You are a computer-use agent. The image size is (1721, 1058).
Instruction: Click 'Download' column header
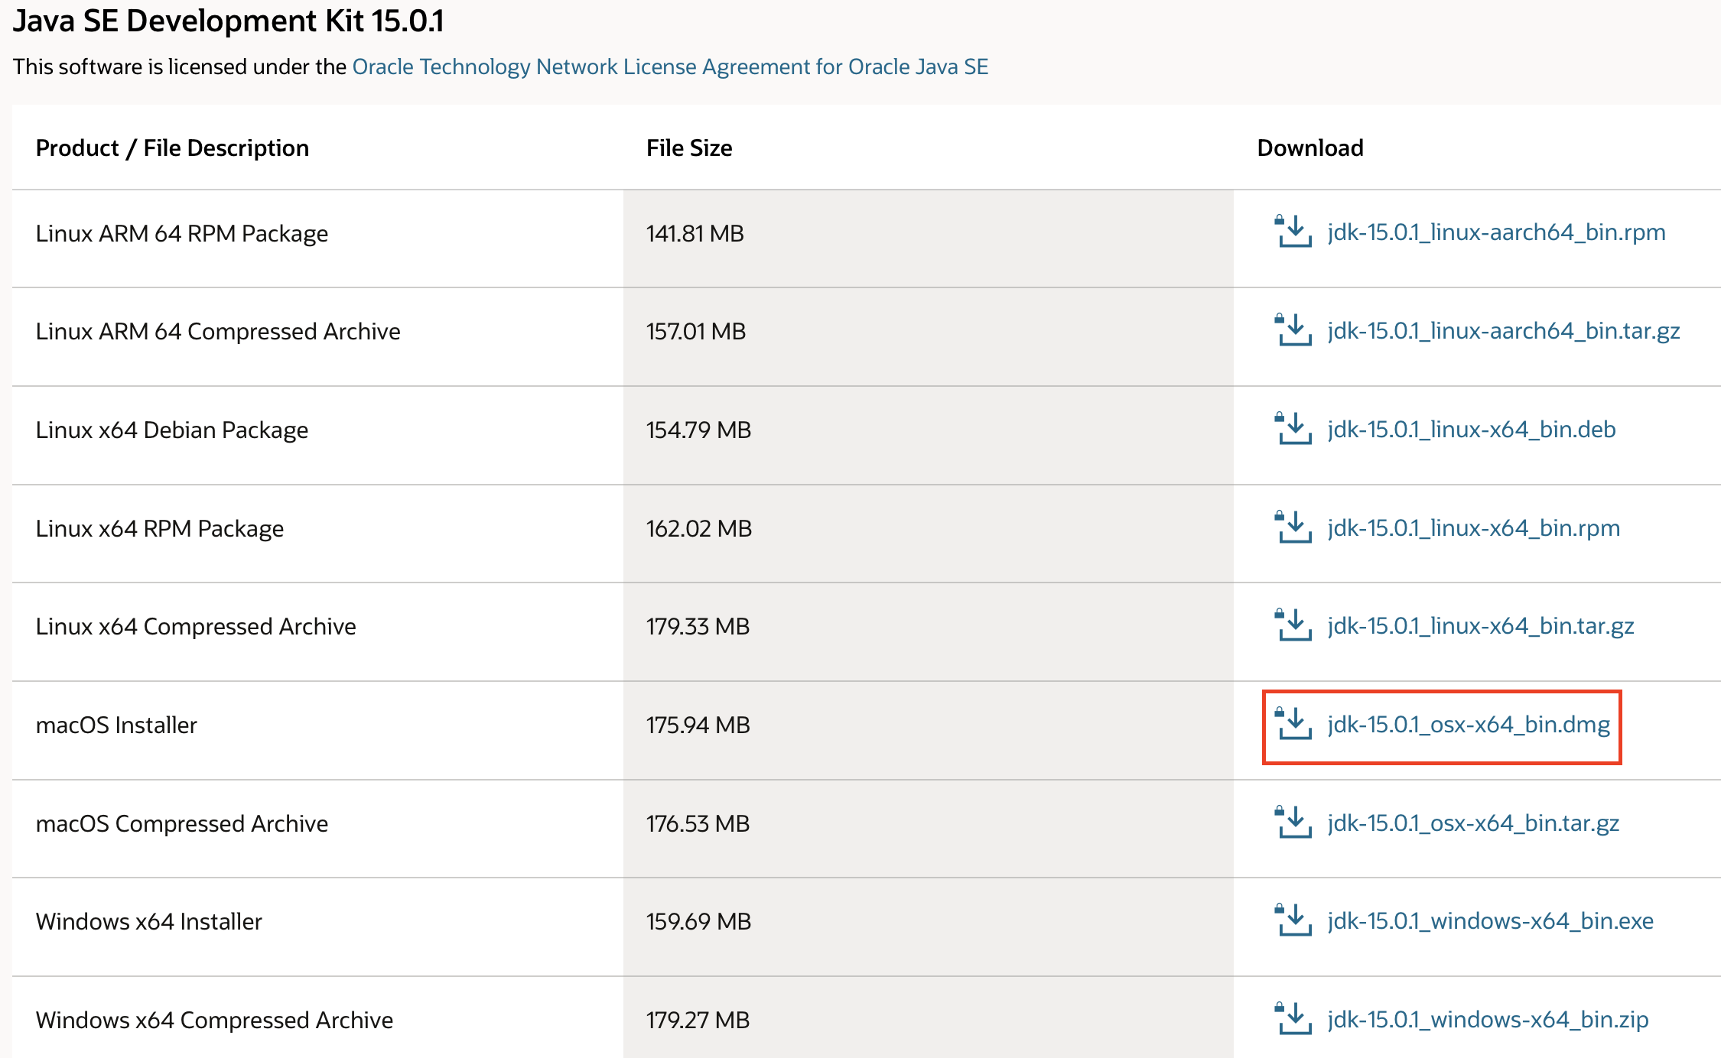(1310, 148)
